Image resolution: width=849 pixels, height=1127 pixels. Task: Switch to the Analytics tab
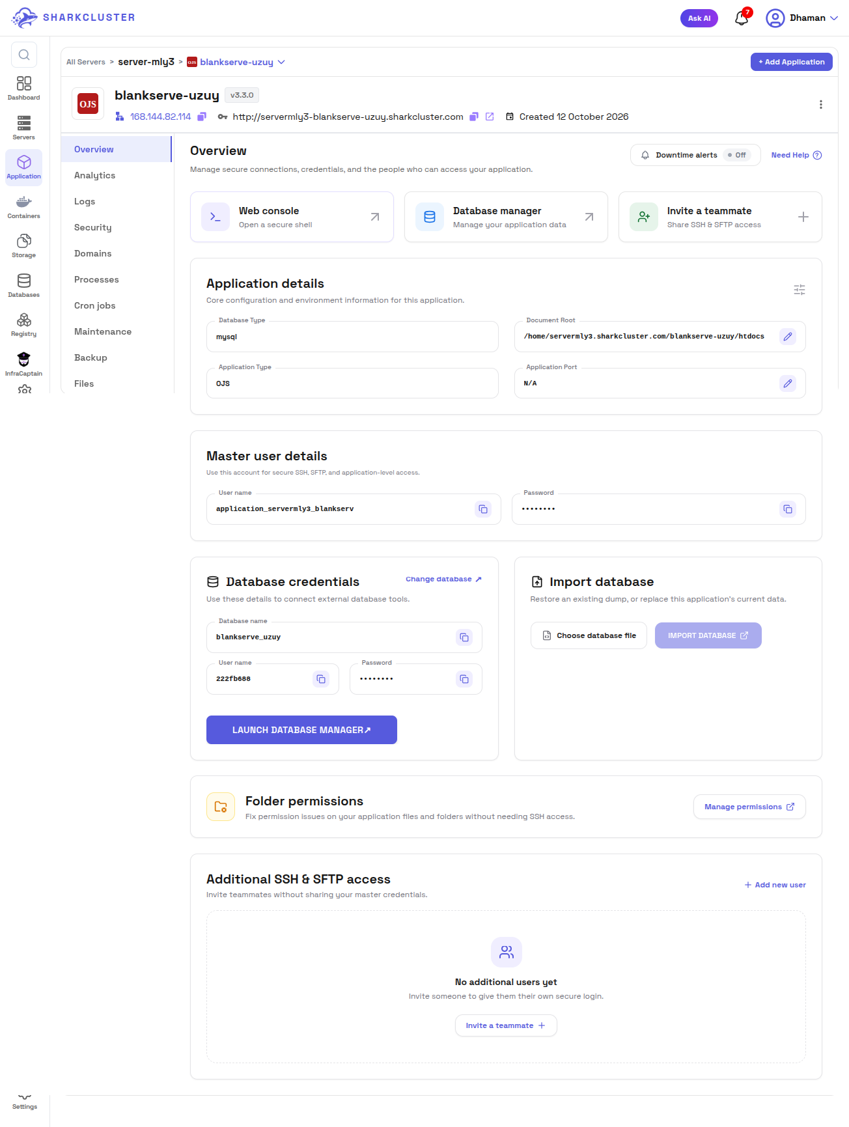tap(117, 175)
